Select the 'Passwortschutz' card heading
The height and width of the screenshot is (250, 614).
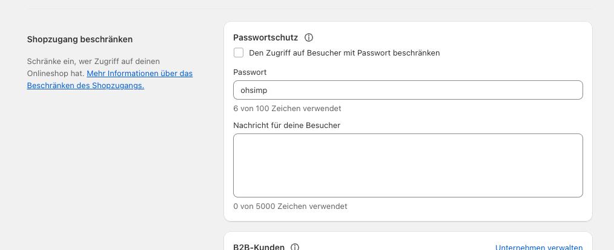pos(265,37)
